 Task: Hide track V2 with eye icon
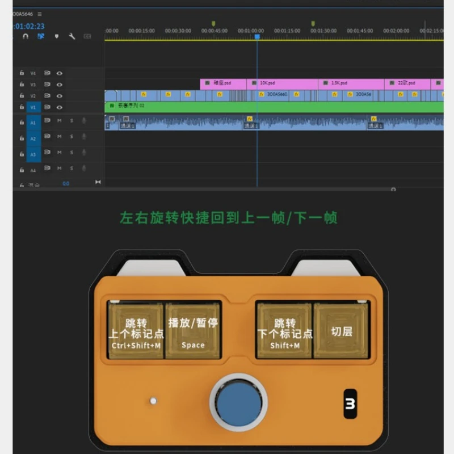[x=60, y=96]
